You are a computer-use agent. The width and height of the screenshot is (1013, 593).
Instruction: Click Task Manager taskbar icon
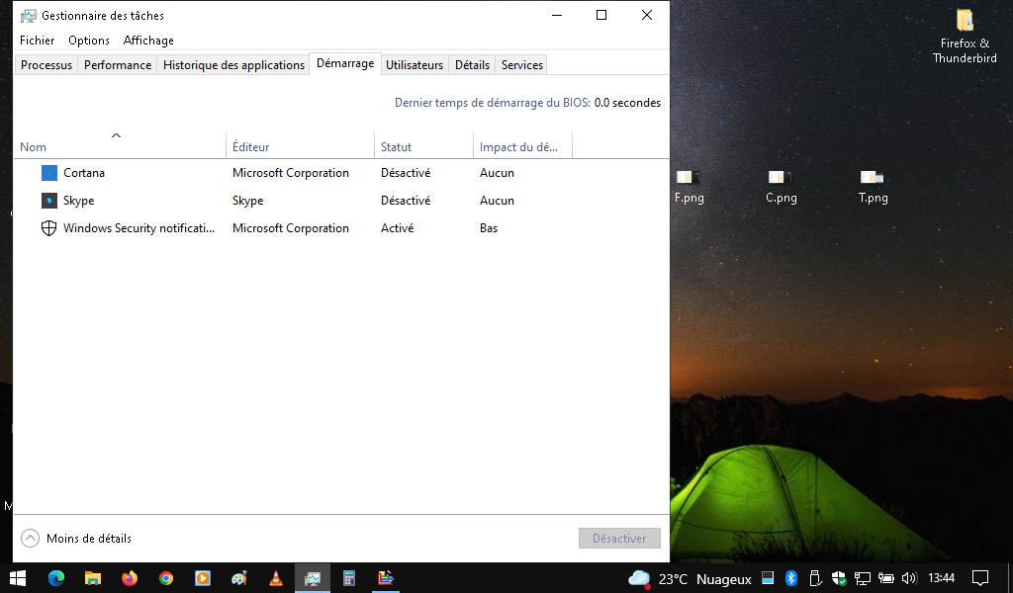pyautogui.click(x=313, y=578)
